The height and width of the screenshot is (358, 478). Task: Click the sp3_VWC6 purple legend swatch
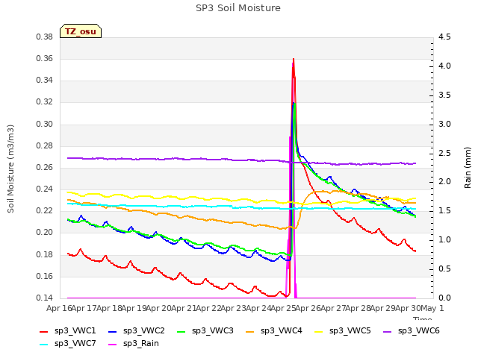click(x=388, y=332)
